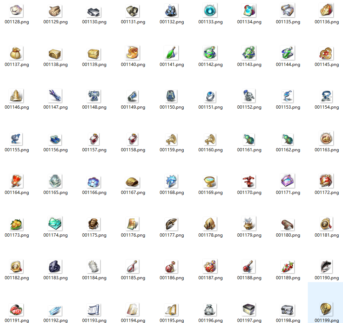Image resolution: width=343 pixels, height=323 pixels.
Task: Select the 001128.png pearl shell icon
Action: click(x=16, y=11)
